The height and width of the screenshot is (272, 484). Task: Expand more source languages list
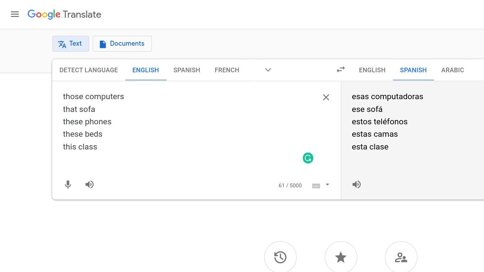(x=268, y=70)
